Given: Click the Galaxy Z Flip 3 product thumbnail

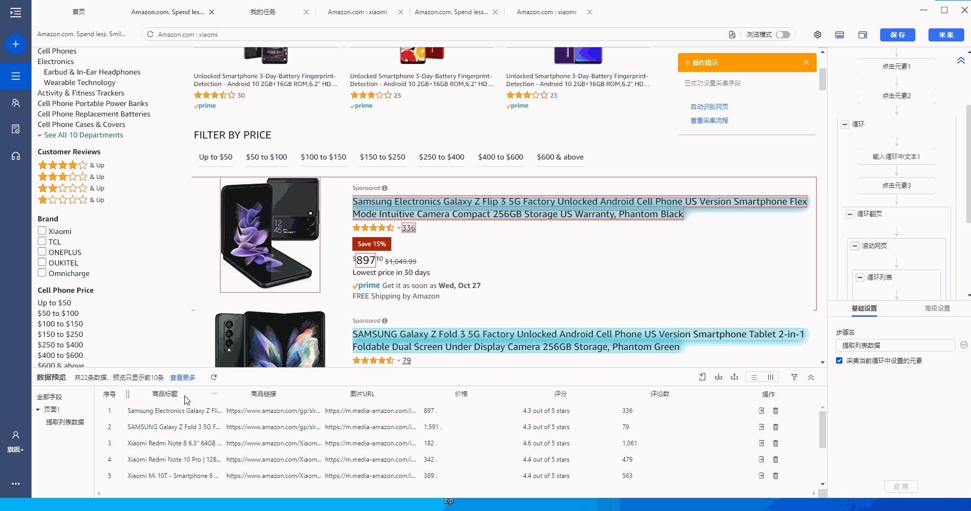Looking at the screenshot, I should point(270,235).
